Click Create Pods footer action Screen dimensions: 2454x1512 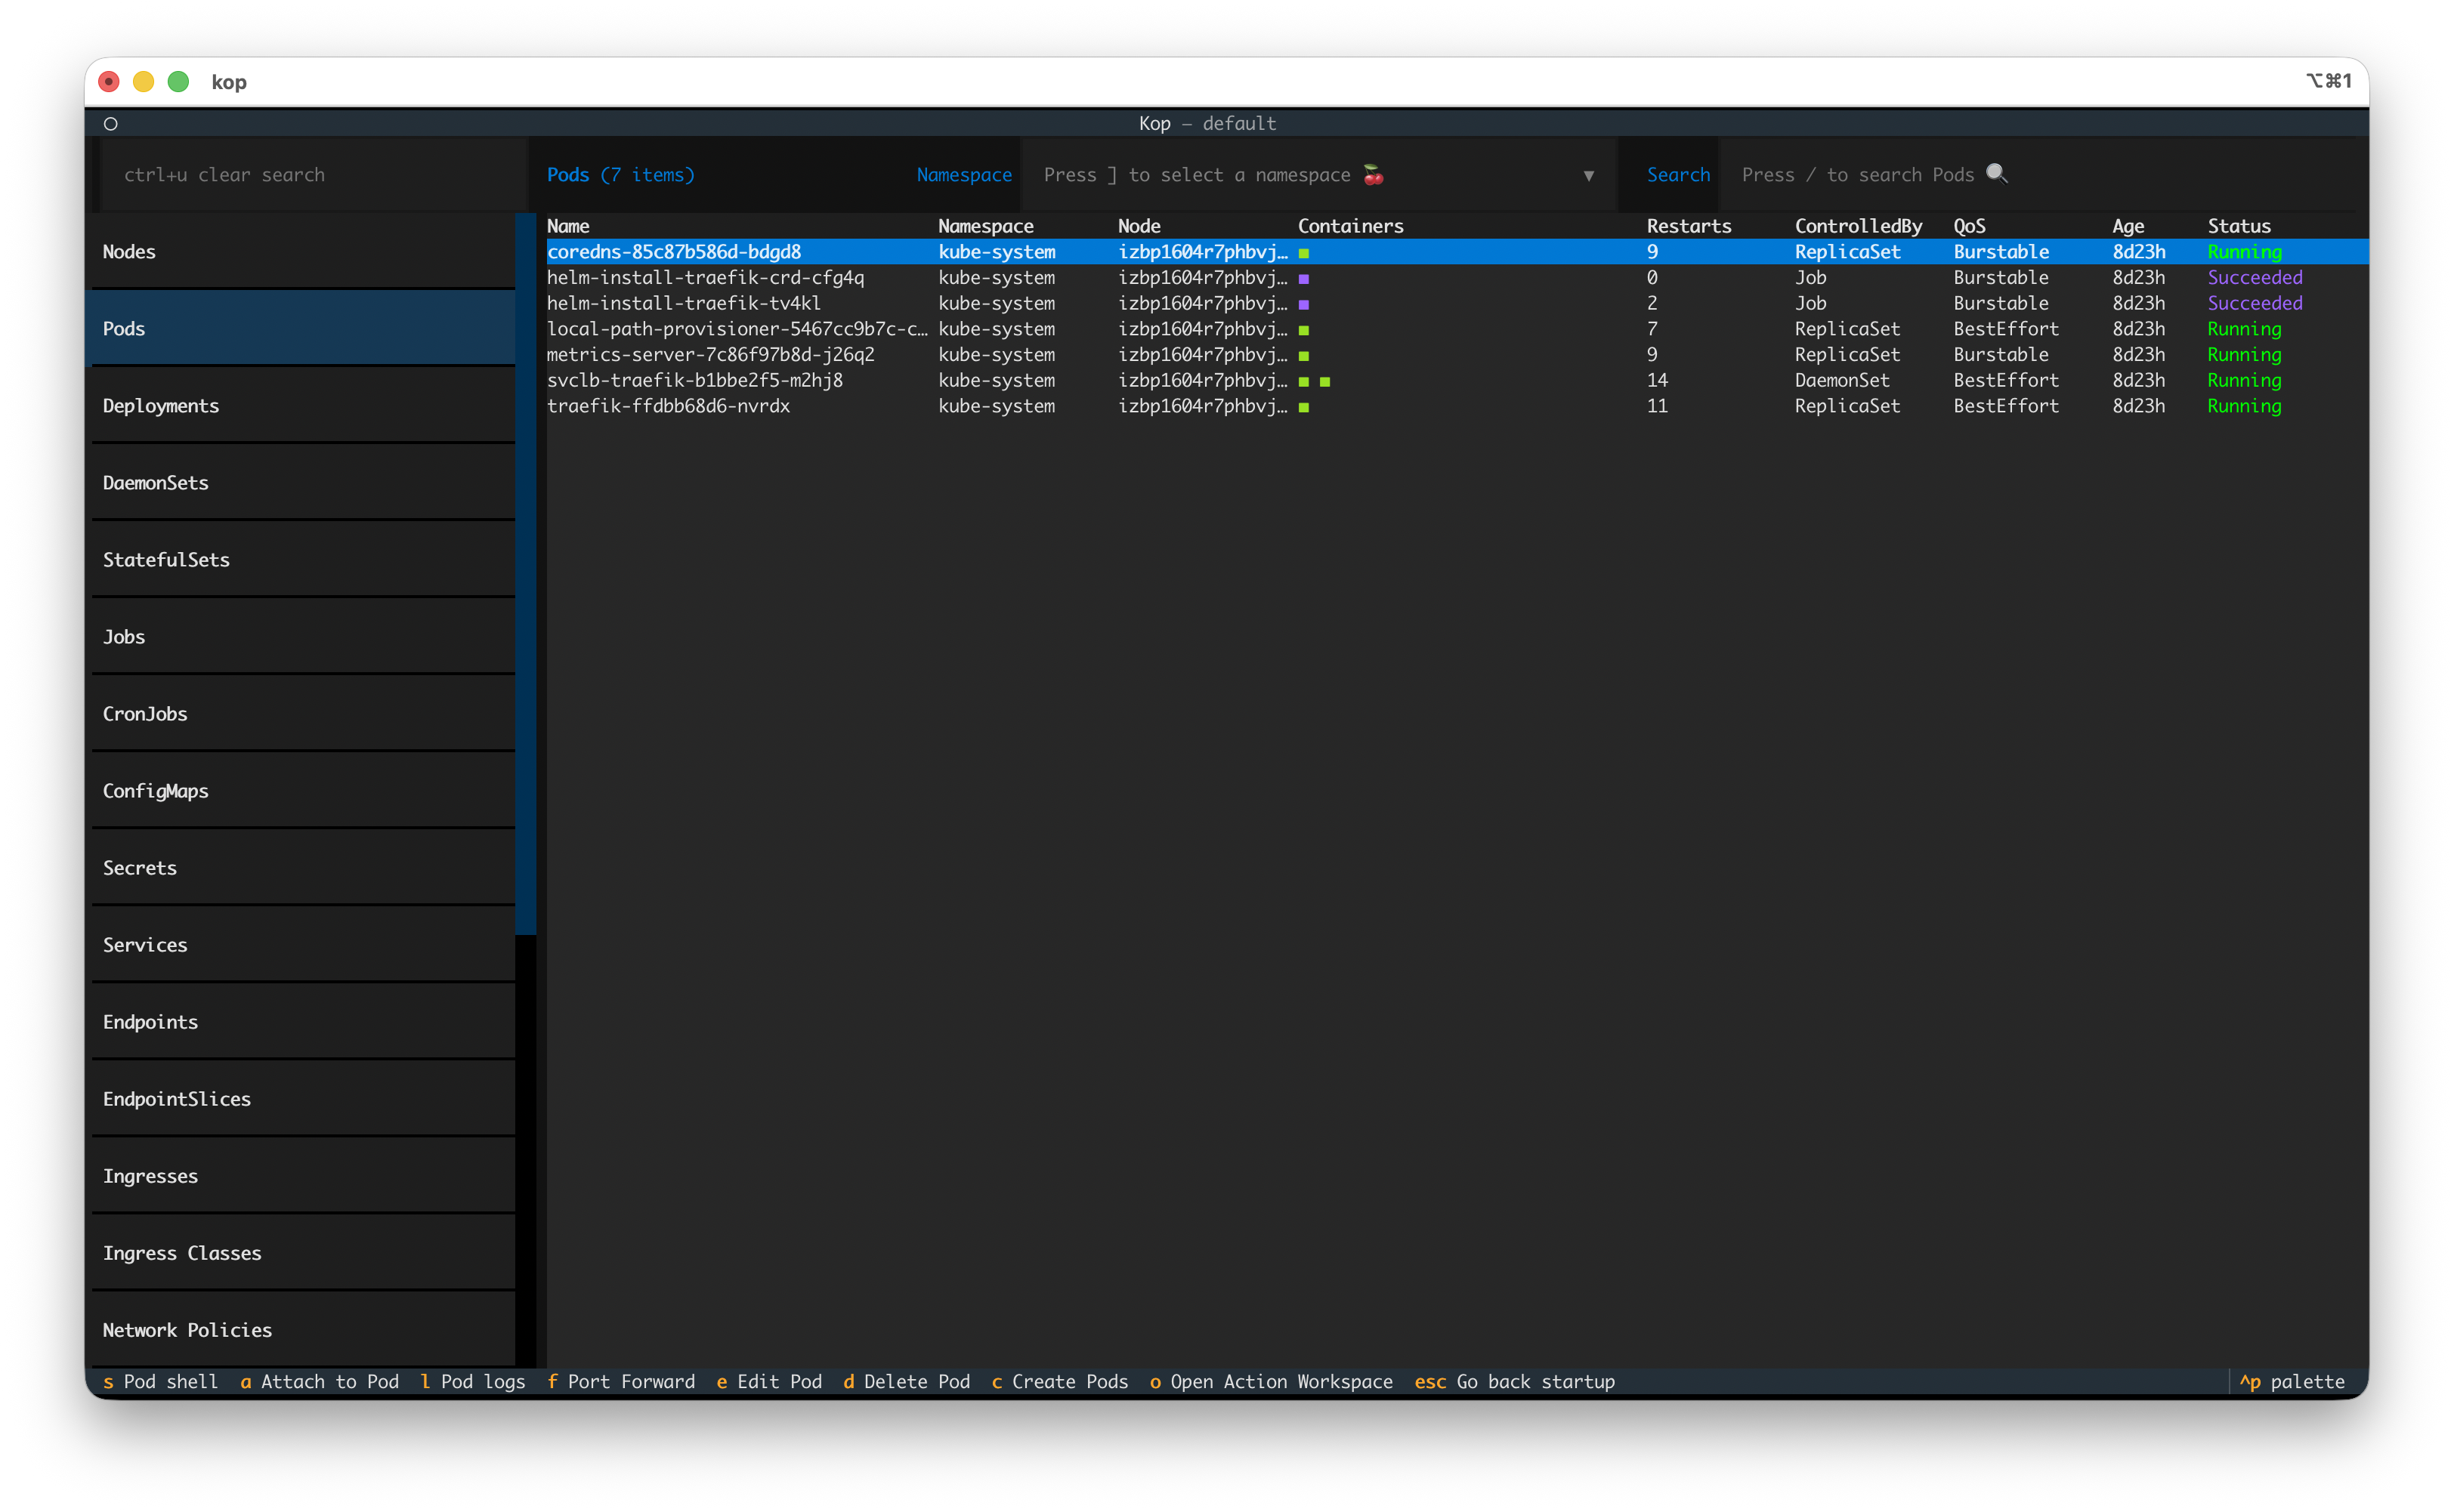1059,1382
